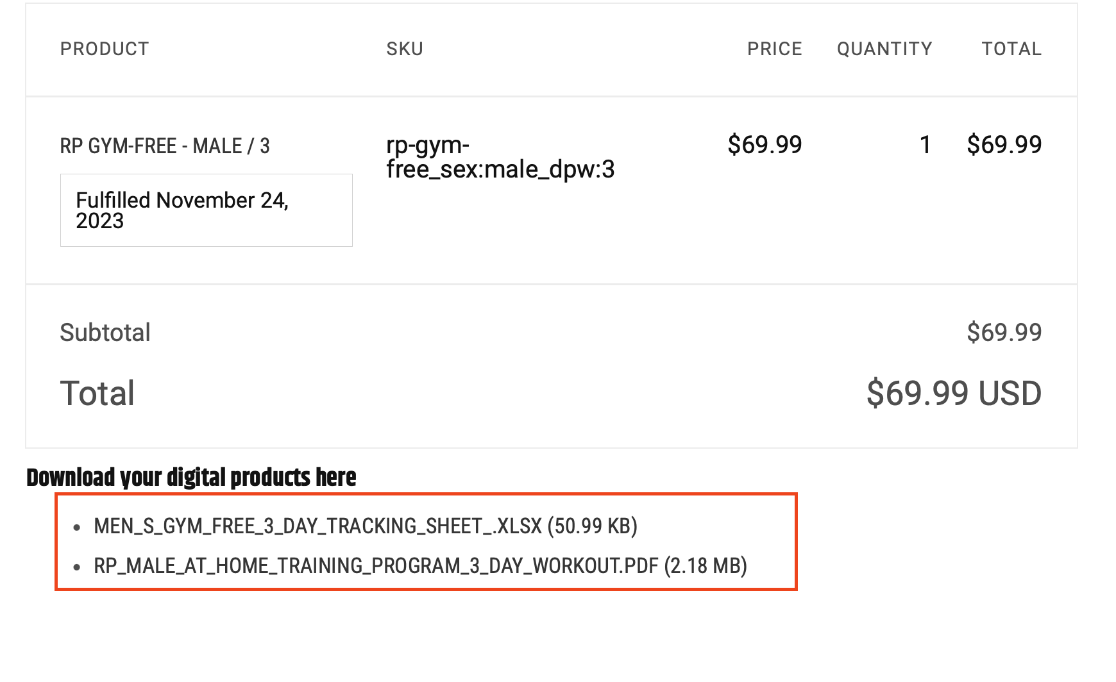Click the PRICE column header
Screen dimensions: 1116x682
[775, 49]
